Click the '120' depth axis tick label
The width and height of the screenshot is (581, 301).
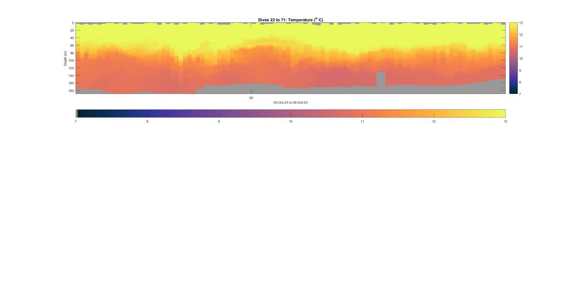71,68
